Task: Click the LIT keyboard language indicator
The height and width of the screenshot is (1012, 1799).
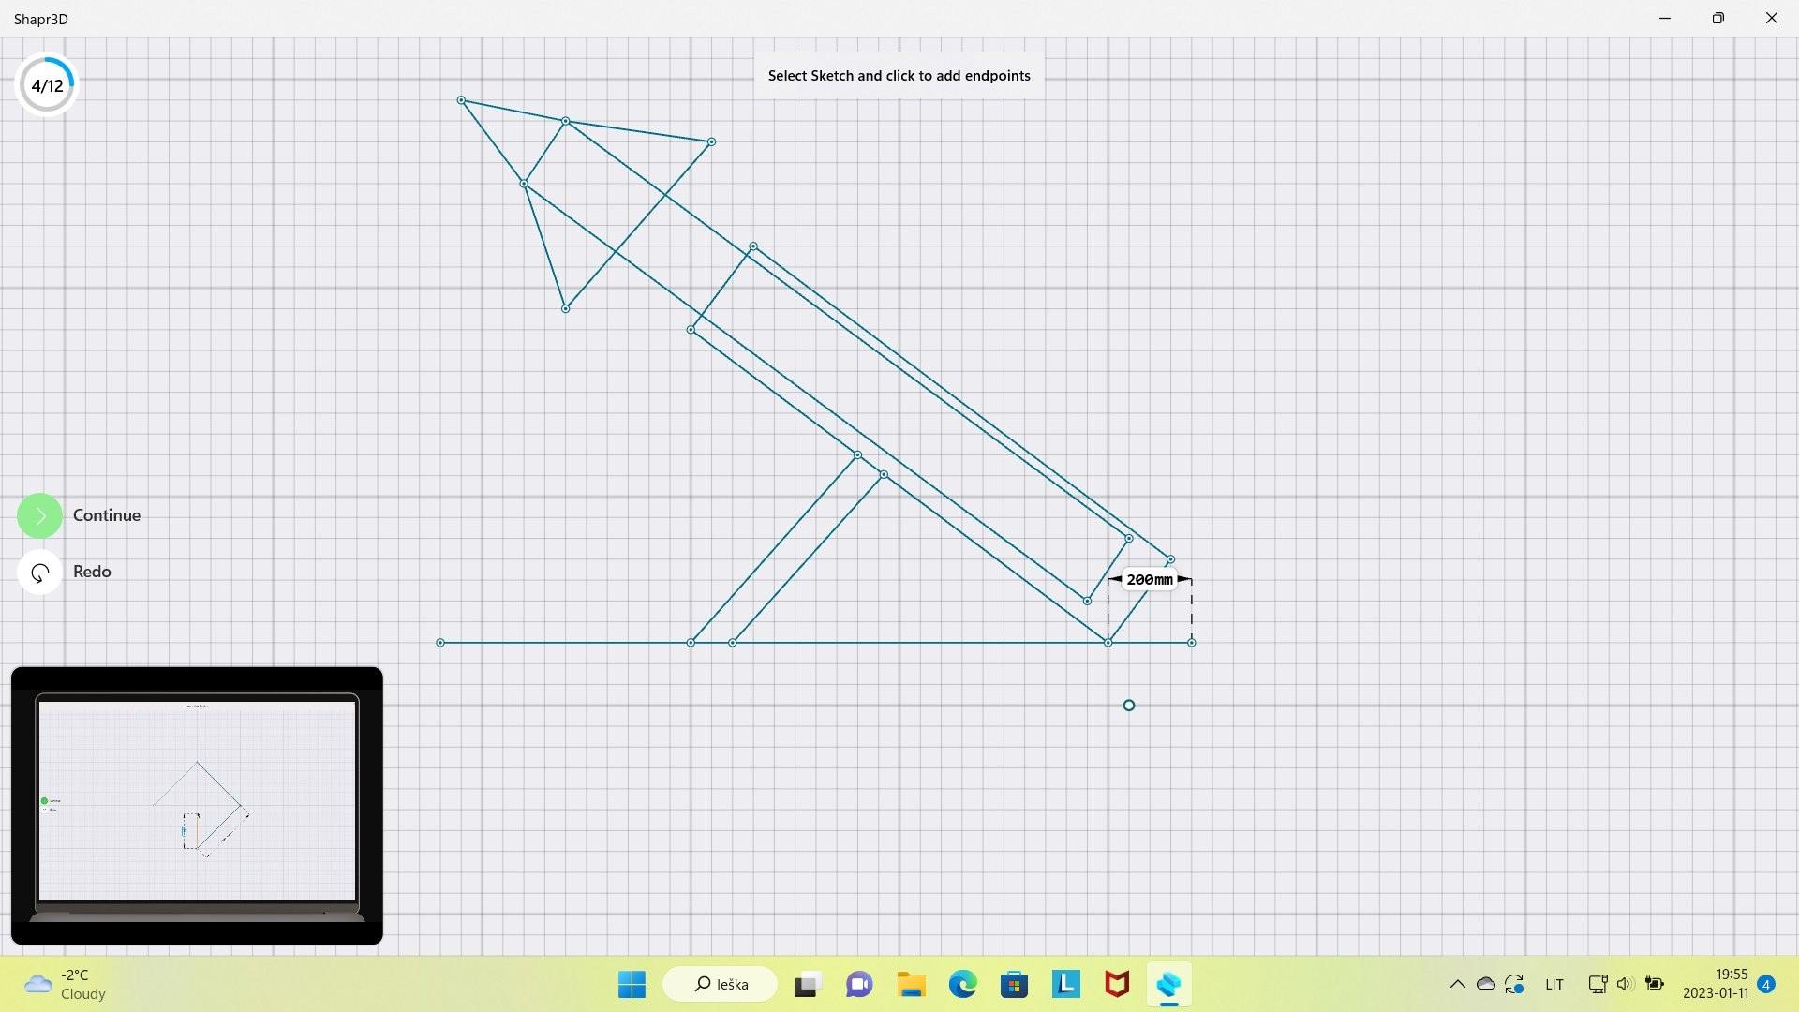Action: (x=1554, y=984)
